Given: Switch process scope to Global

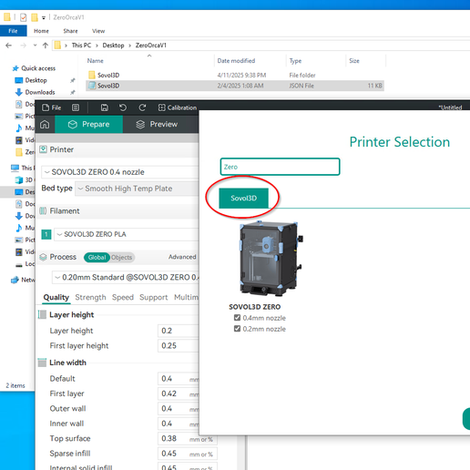Looking at the screenshot, I should click(97, 257).
